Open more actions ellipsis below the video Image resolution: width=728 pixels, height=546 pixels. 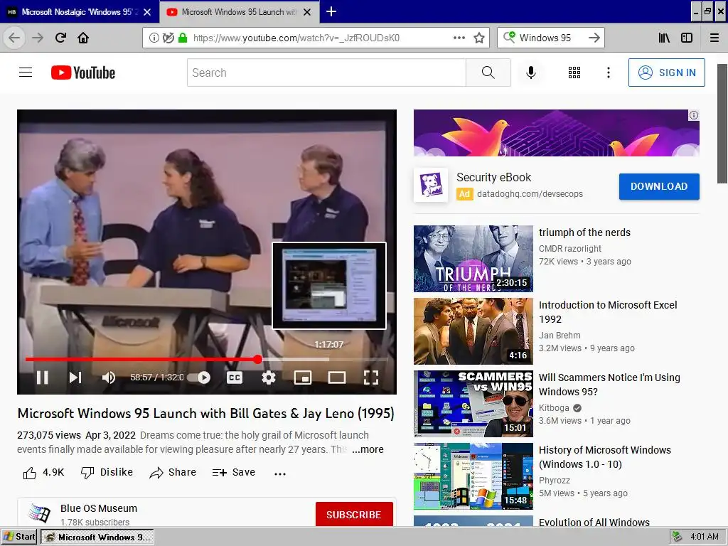point(280,473)
